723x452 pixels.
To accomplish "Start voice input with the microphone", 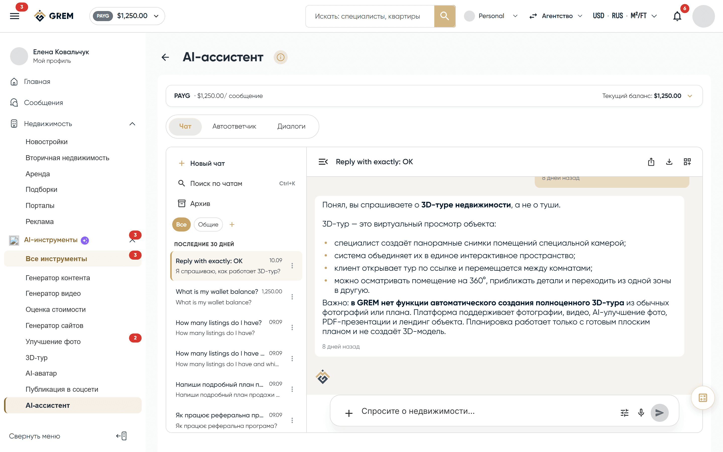I will point(641,413).
